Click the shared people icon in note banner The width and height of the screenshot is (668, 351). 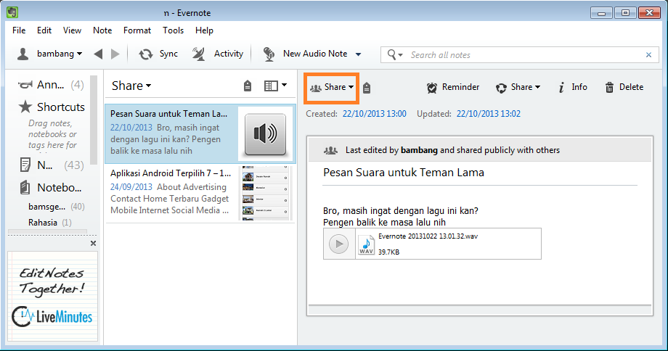(330, 150)
